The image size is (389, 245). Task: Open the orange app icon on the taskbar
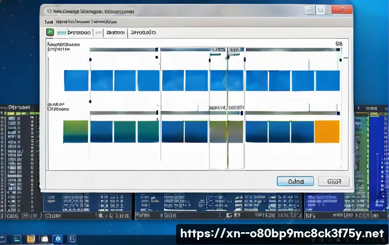point(31,238)
